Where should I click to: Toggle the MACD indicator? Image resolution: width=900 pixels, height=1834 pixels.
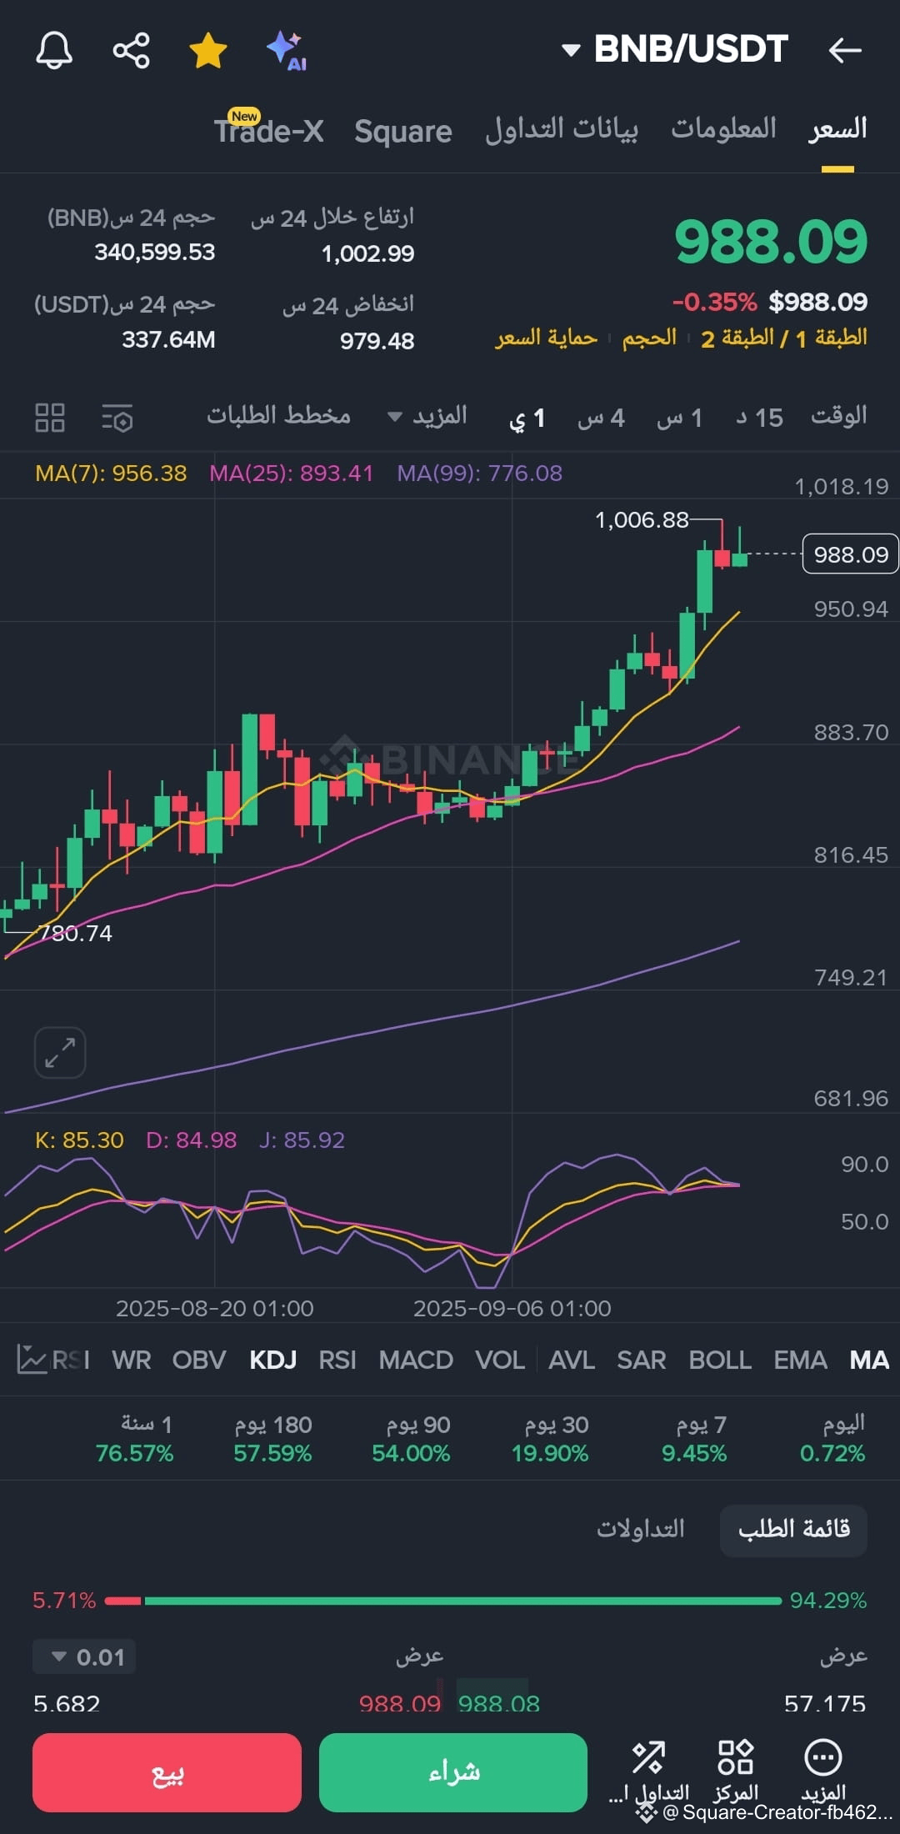tap(416, 1360)
